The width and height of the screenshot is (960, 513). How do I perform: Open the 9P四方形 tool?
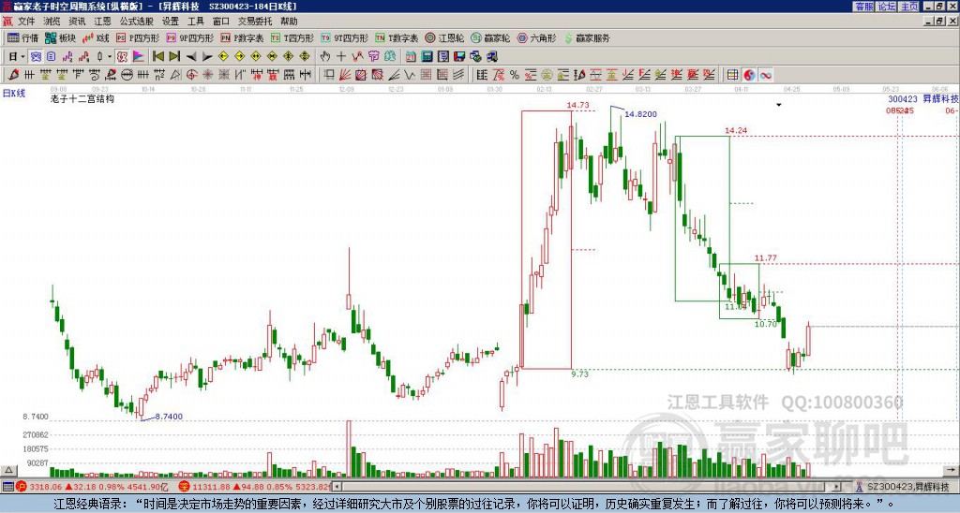point(189,37)
